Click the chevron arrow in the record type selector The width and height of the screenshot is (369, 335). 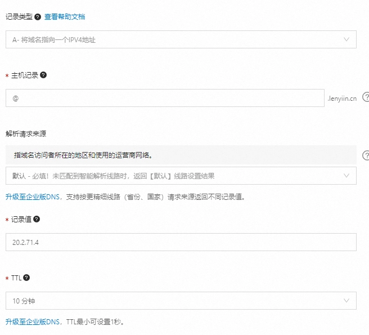346,39
